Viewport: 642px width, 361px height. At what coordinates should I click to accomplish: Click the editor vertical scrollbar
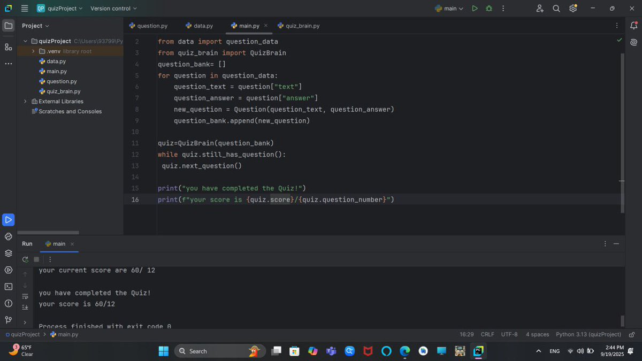tap(622, 133)
